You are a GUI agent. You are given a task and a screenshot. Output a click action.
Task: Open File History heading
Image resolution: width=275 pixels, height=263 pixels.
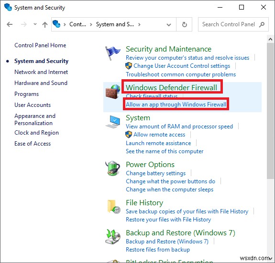tap(144, 203)
